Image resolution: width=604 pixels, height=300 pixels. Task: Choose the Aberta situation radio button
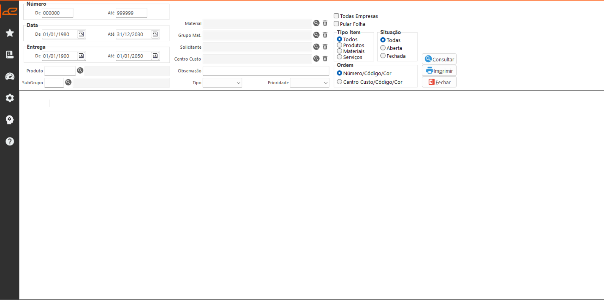[383, 48]
